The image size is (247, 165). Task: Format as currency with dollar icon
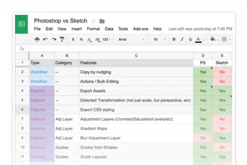click(x=73, y=39)
